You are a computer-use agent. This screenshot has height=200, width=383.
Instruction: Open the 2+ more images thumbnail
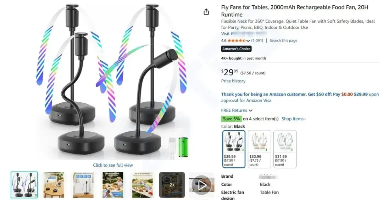pos(172,185)
